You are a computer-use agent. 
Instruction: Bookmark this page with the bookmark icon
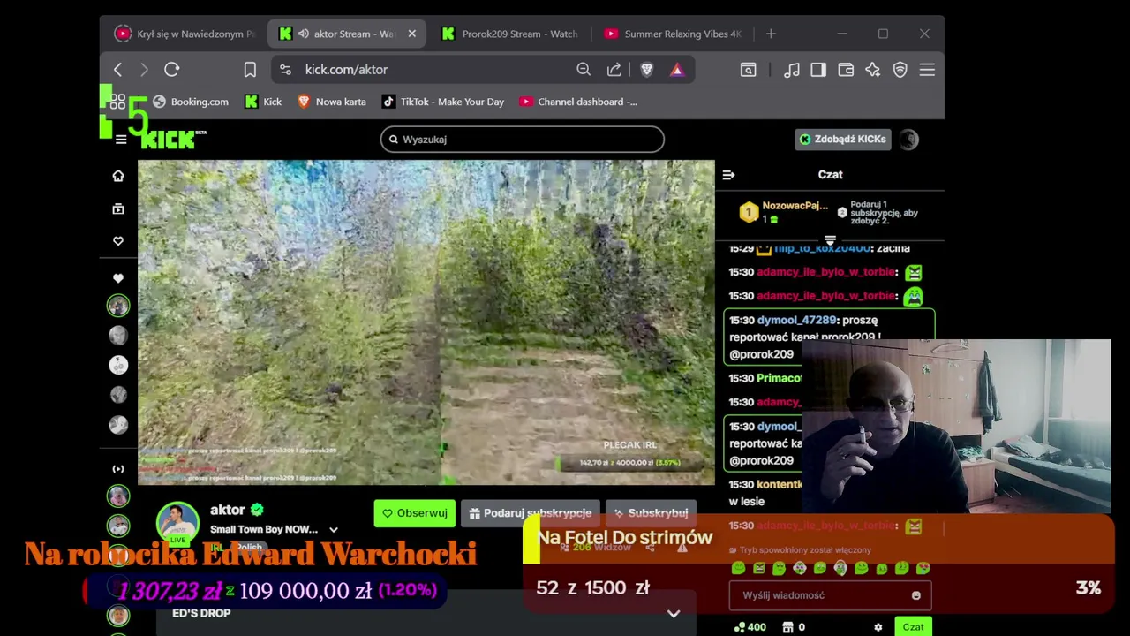pos(250,69)
